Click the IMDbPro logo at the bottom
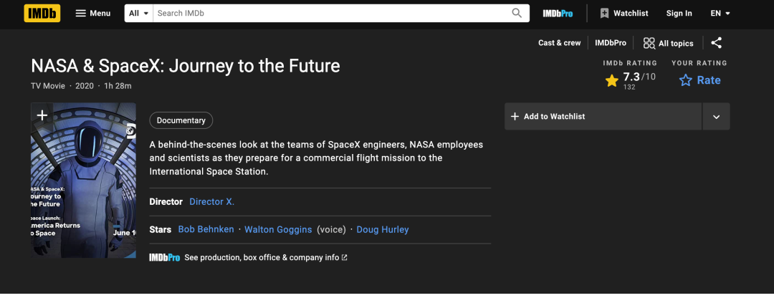 click(x=164, y=258)
